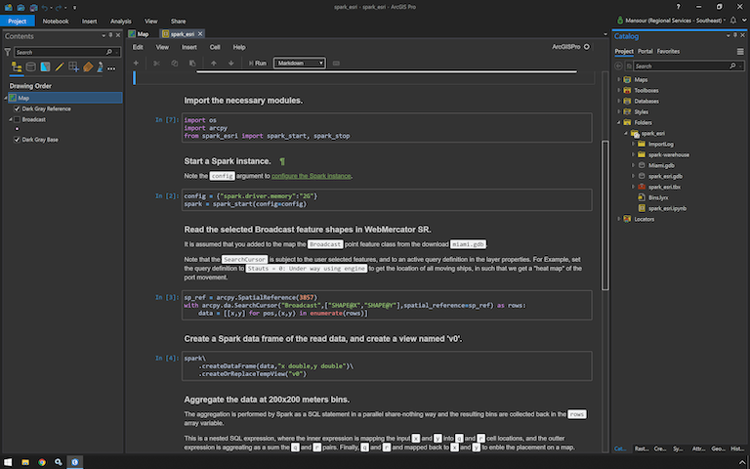The height and width of the screenshot is (469, 750).
Task: Open the notebook Cell menu
Action: [215, 47]
